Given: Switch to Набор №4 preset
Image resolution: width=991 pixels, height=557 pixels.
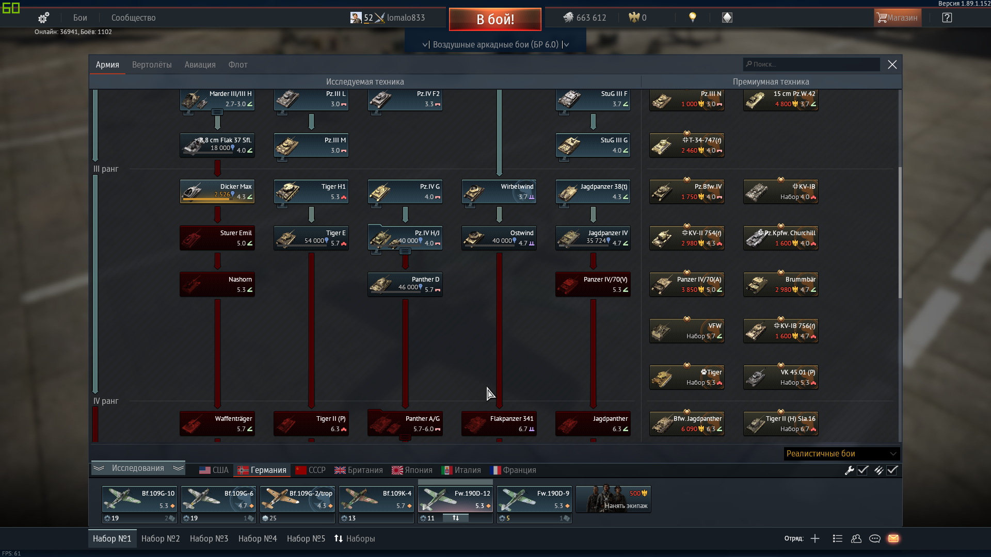Looking at the screenshot, I should (x=258, y=538).
